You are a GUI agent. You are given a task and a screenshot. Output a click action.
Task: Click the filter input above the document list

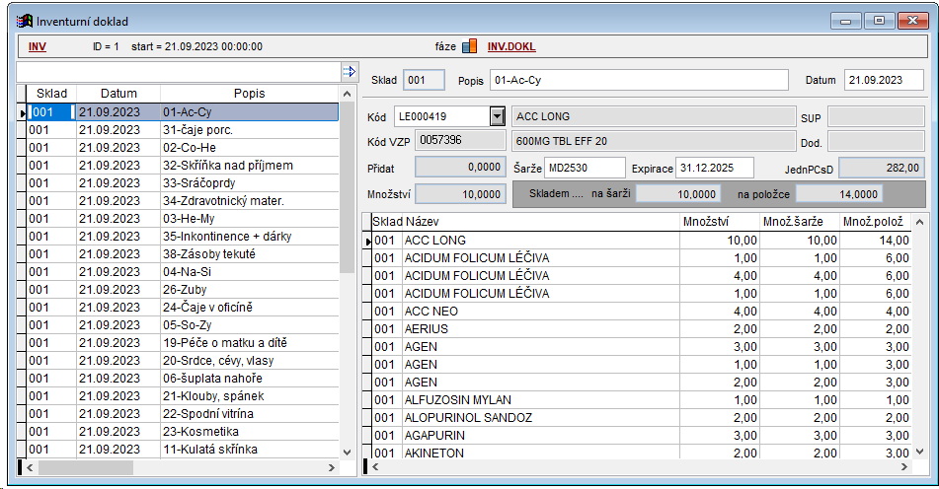[x=178, y=71]
